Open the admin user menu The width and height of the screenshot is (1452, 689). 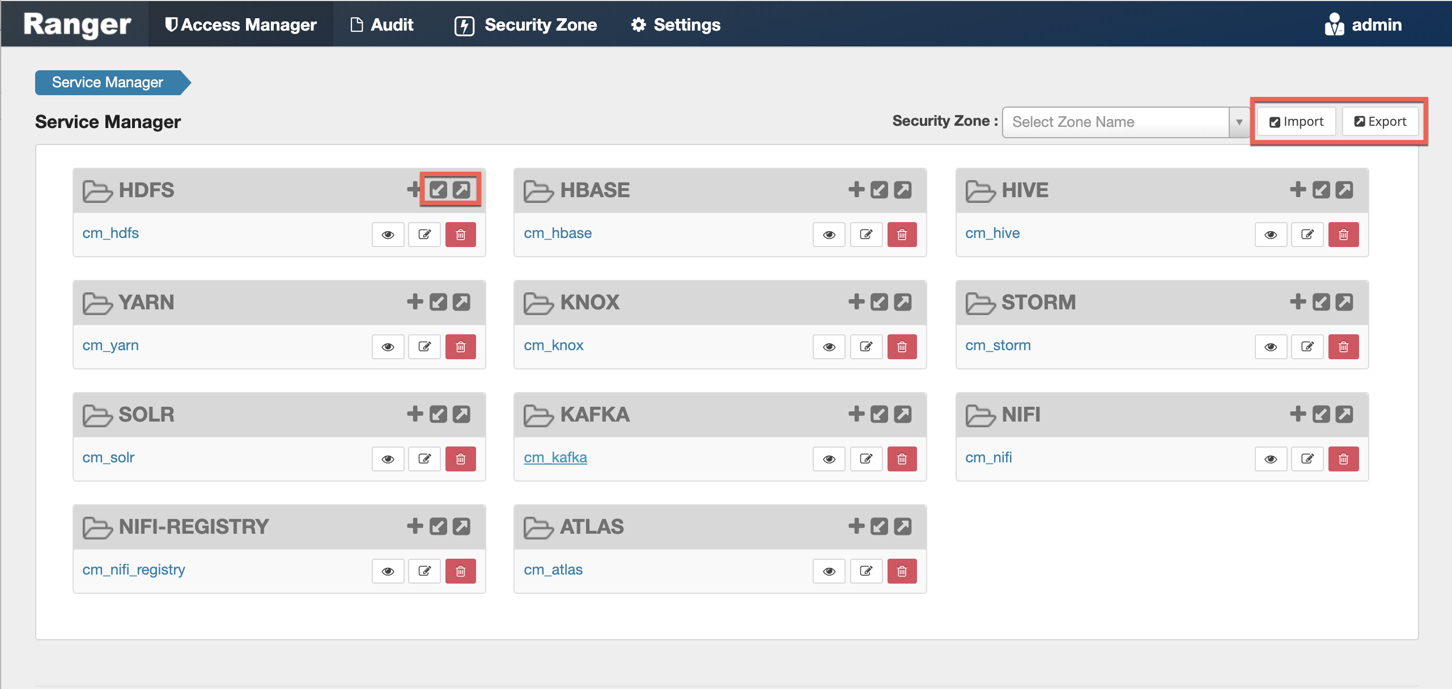(1364, 24)
